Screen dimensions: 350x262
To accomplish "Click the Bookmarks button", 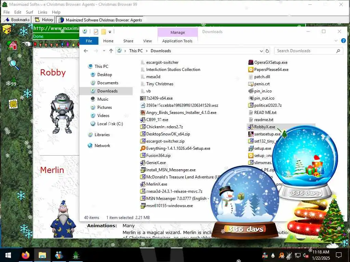I will 16,20.
